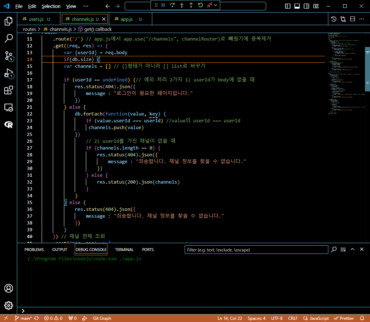The image size is (370, 322).
Task: Open errors and warnings count
Action: tap(53, 318)
